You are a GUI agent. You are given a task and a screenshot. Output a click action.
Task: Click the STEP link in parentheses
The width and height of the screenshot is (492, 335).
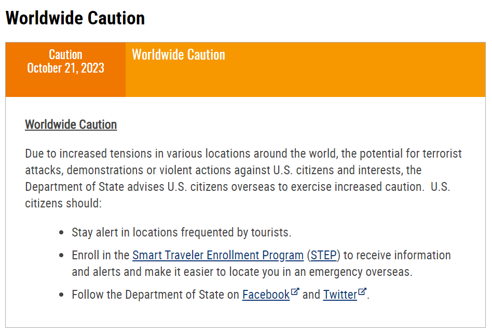[x=323, y=255]
